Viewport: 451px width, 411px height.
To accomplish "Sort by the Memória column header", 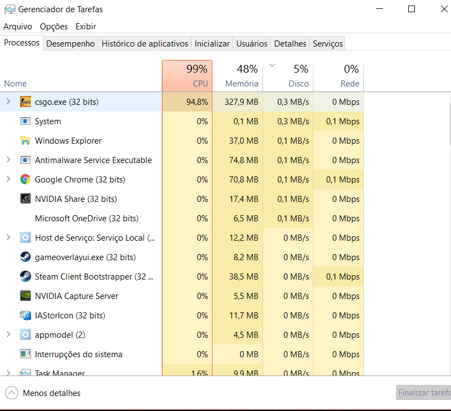I will coord(237,76).
